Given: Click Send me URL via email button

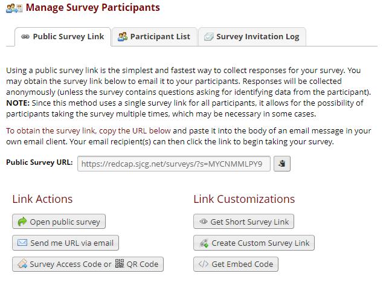Looking at the screenshot, I should pyautogui.click(x=65, y=243).
